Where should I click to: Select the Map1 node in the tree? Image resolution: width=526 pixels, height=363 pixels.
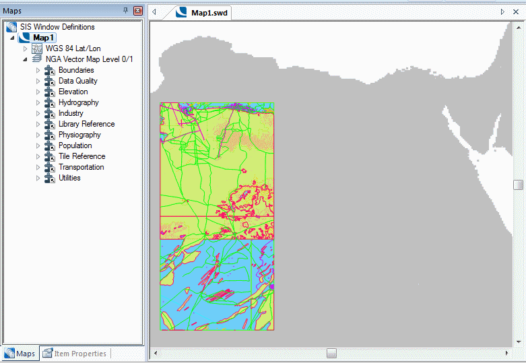[x=42, y=38]
